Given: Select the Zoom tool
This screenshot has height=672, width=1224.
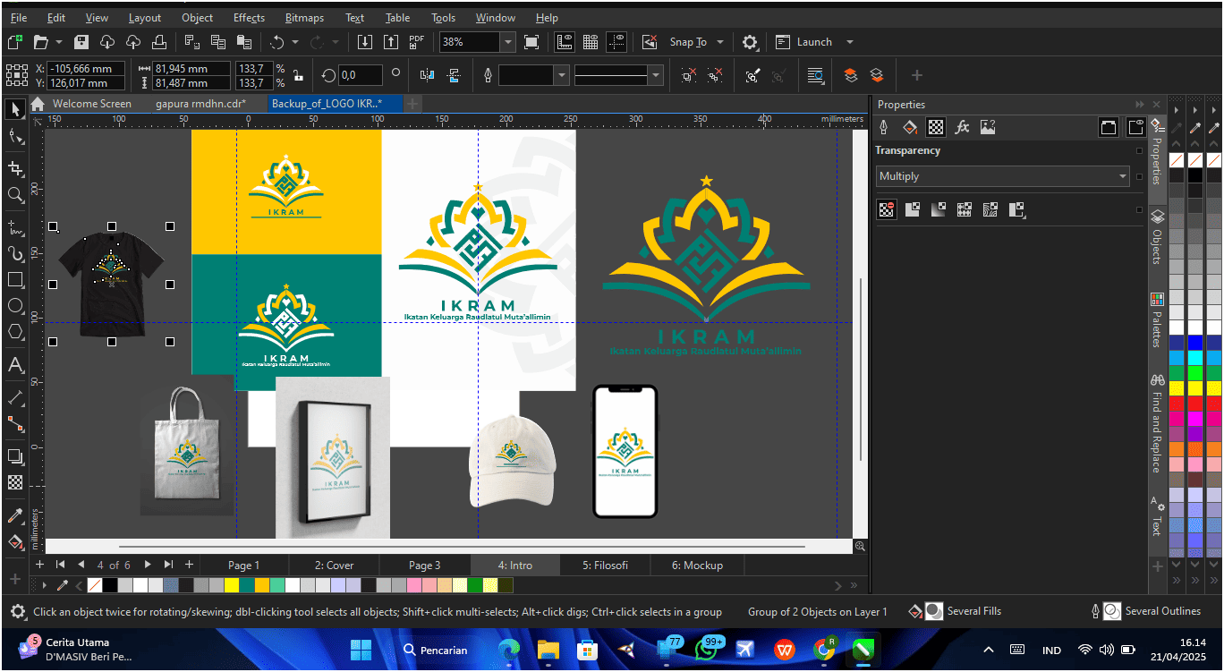Looking at the screenshot, I should click(x=13, y=195).
